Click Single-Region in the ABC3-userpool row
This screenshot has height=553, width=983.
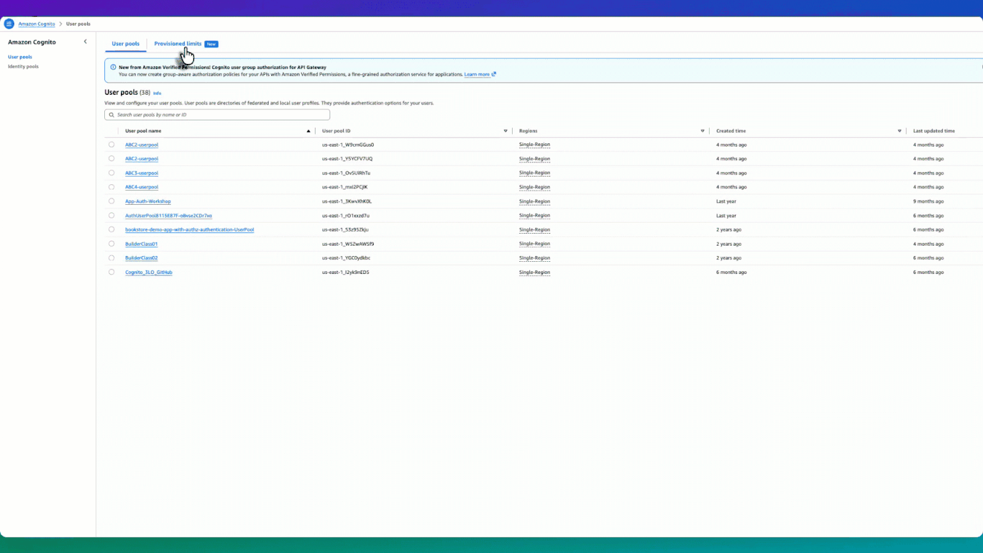(x=534, y=173)
